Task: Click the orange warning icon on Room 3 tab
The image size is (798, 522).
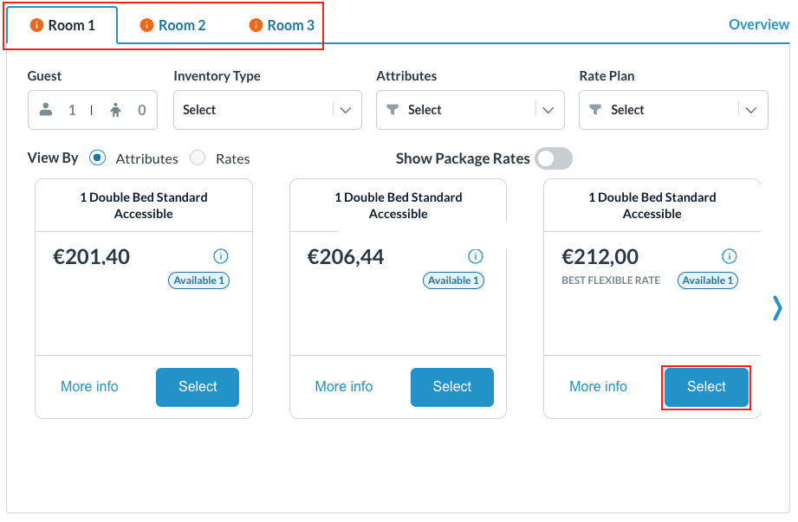Action: (256, 25)
